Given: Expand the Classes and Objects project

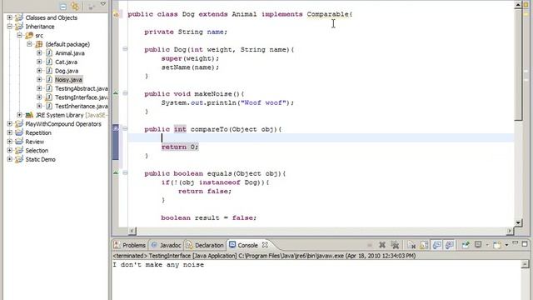Looking at the screenshot, I should click(9, 17).
